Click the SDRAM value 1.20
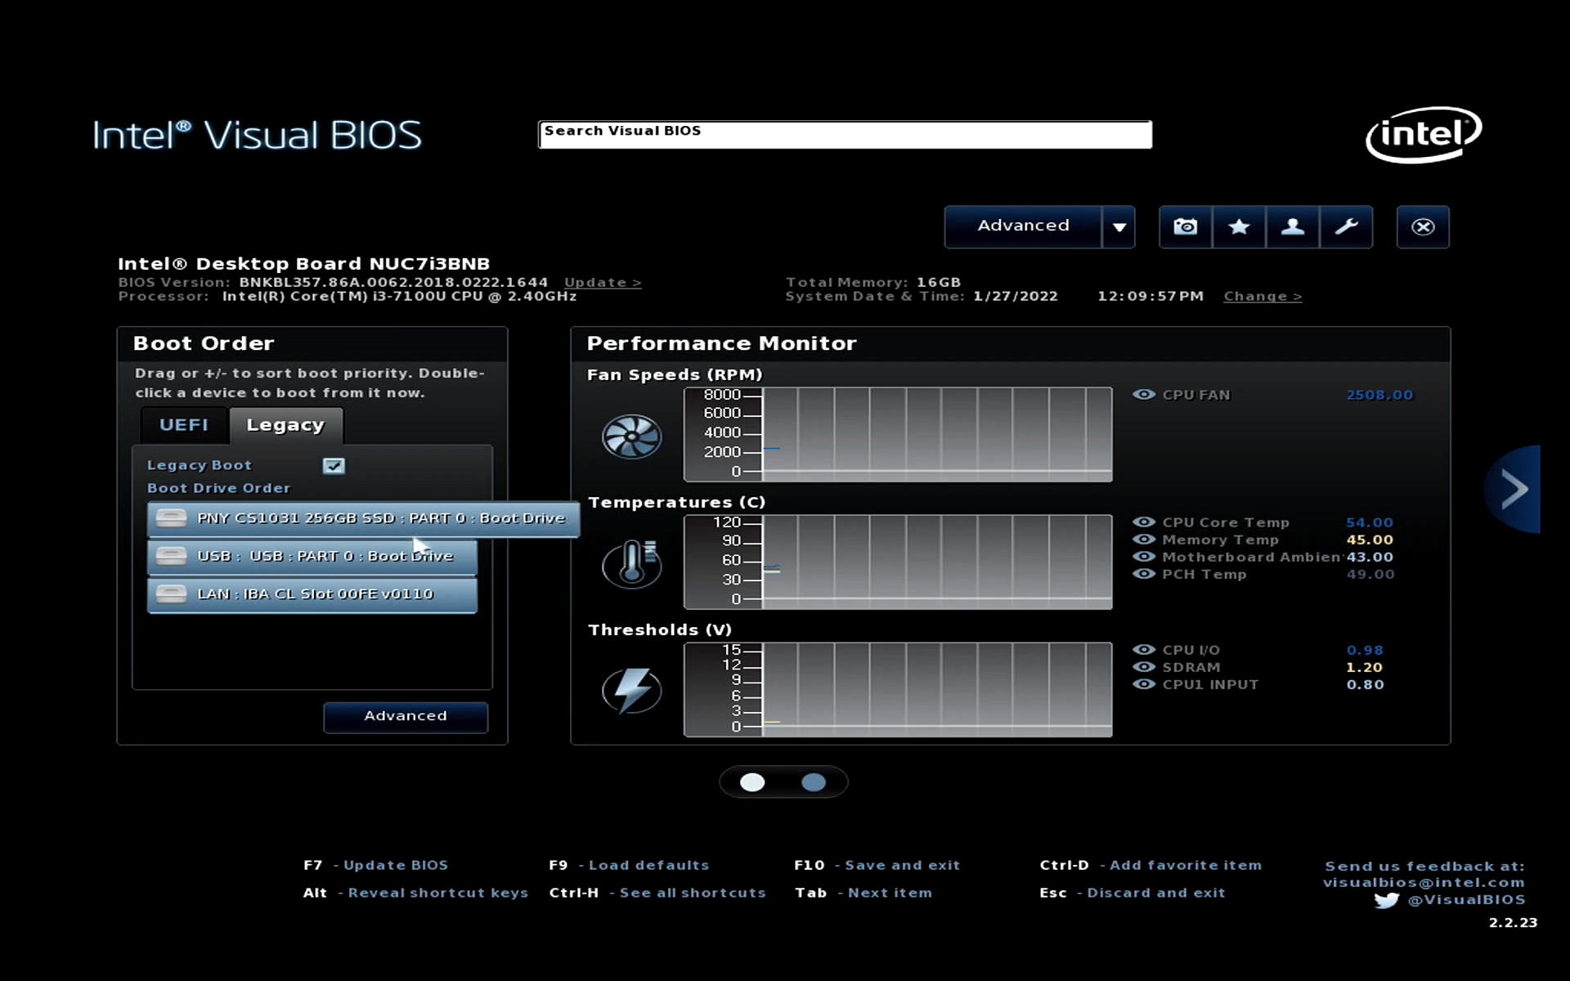1570x981 pixels. 1365,667
